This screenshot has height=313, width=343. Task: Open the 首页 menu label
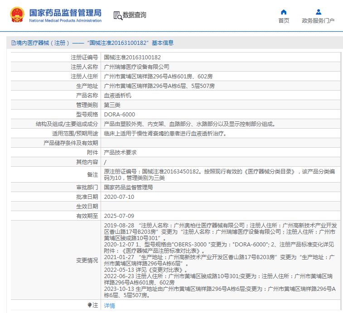284,21
